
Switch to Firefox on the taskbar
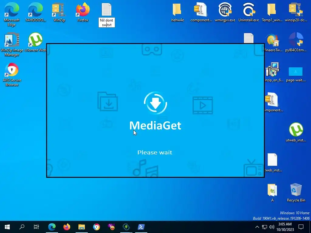click(67, 227)
